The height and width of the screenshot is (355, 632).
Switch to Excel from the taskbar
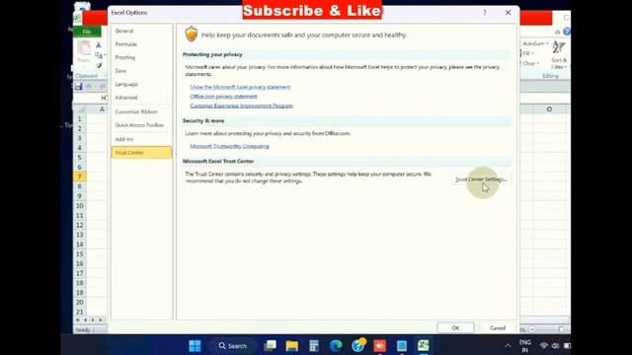pyautogui.click(x=424, y=346)
